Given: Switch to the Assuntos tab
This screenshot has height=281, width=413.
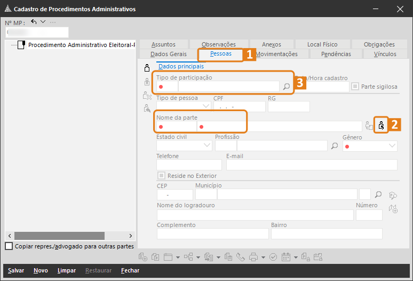Looking at the screenshot, I should point(163,44).
